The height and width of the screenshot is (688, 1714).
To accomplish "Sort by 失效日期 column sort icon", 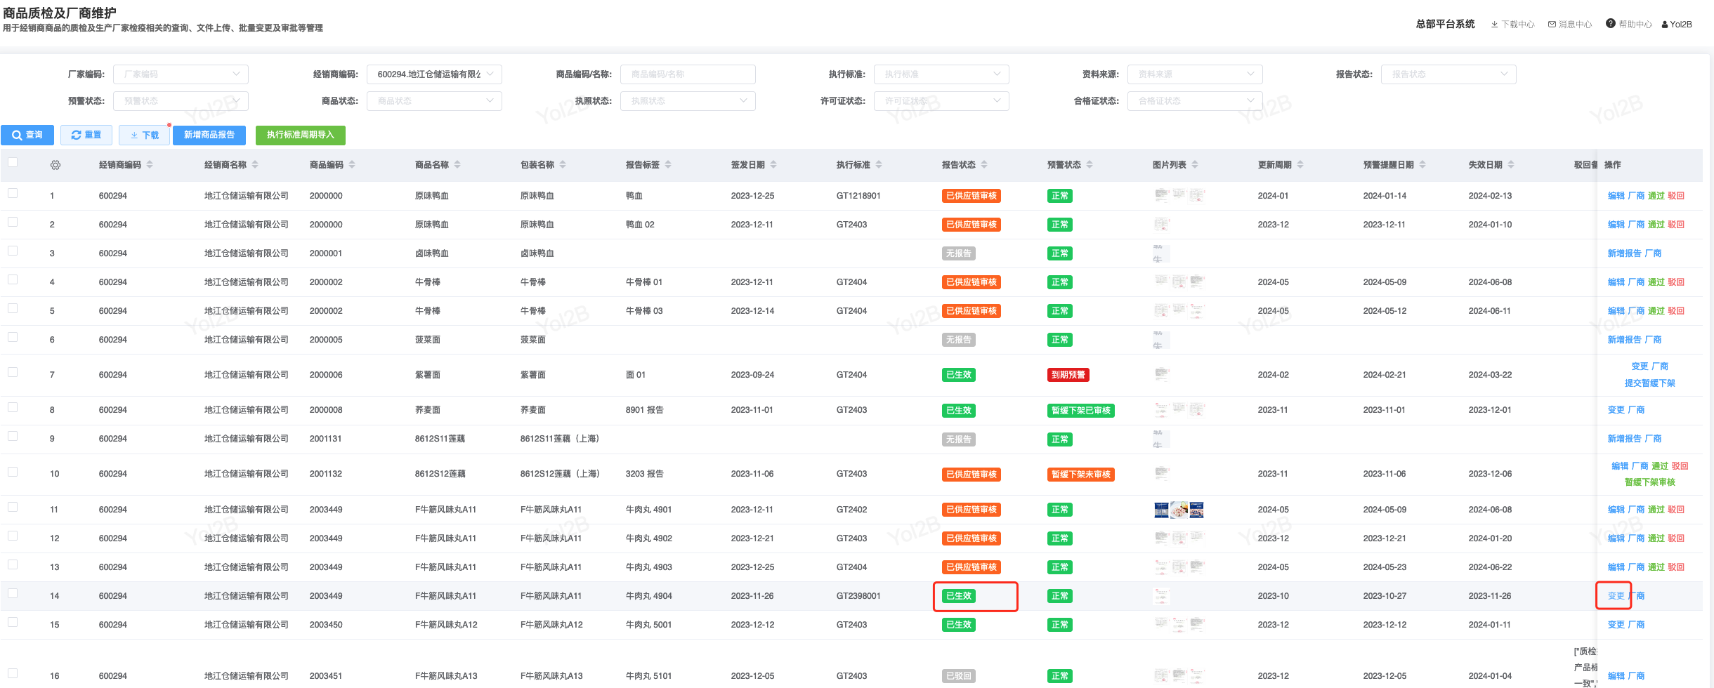I will pyautogui.click(x=1511, y=165).
